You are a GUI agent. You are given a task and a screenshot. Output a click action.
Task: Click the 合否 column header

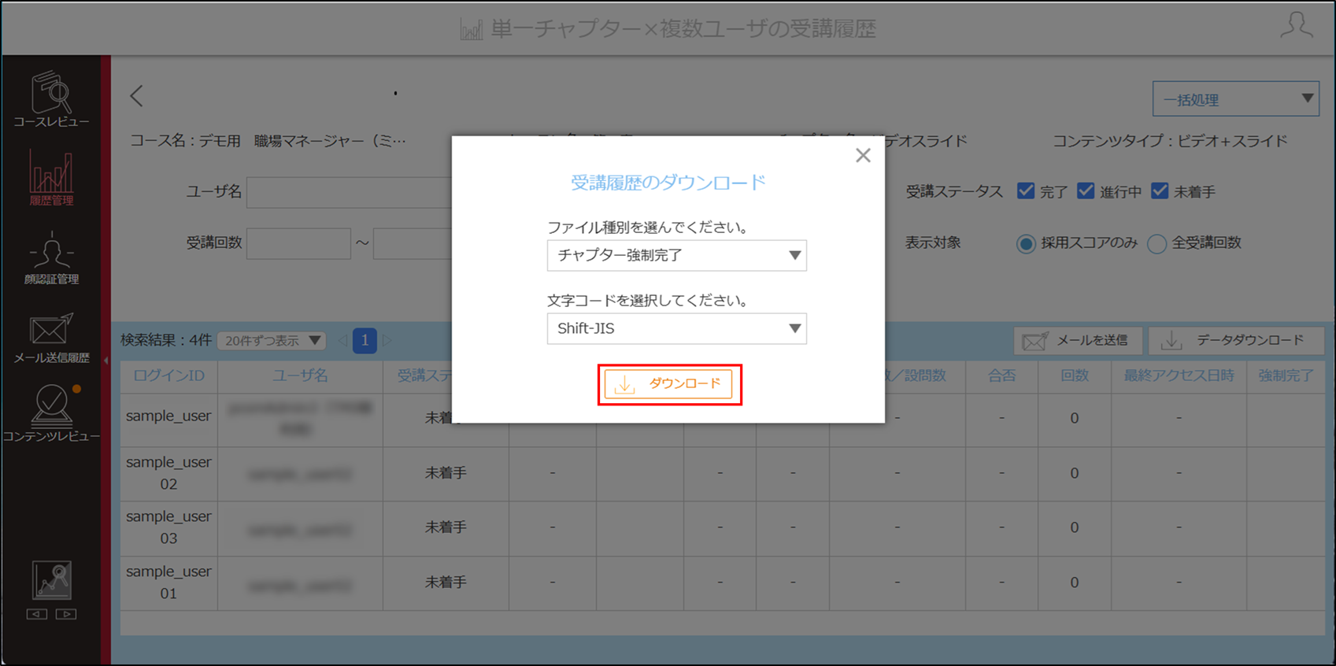coord(1001,376)
